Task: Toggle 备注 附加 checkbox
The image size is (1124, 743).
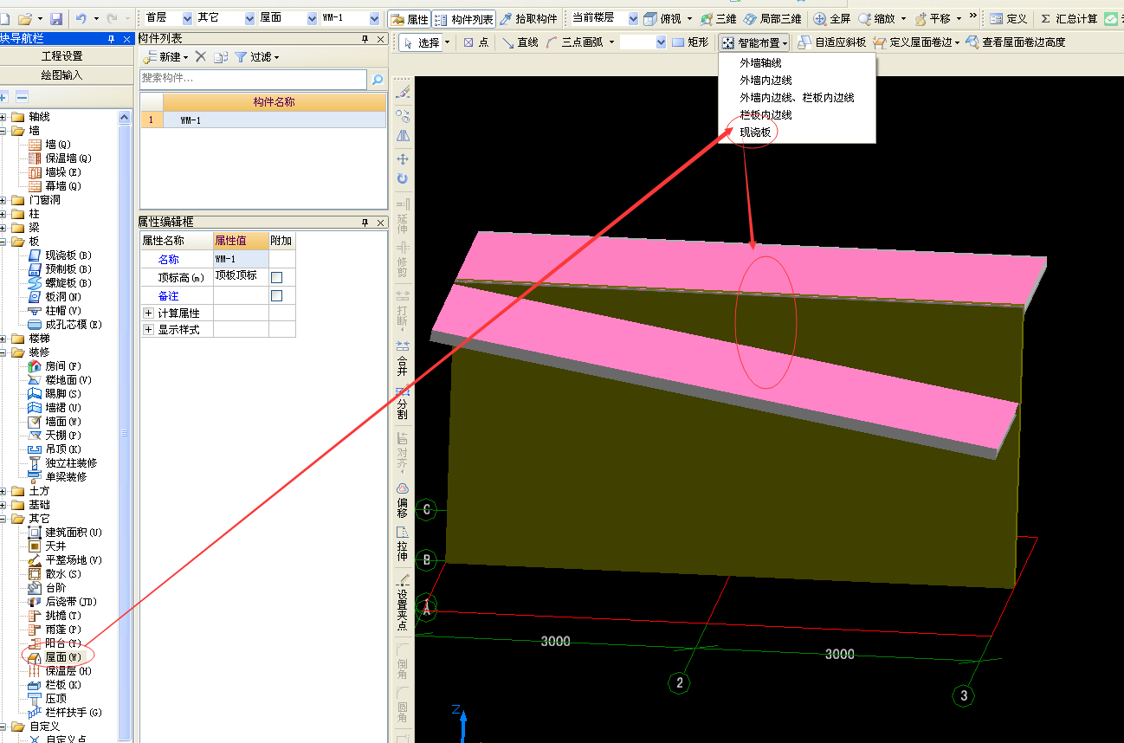Action: 277,295
